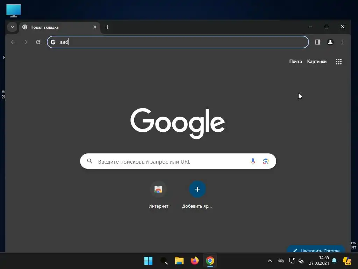Toggle the Chrome side panel

point(318,42)
